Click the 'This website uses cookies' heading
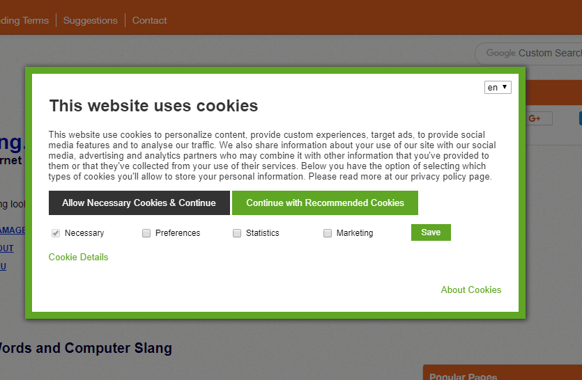 pyautogui.click(x=153, y=106)
